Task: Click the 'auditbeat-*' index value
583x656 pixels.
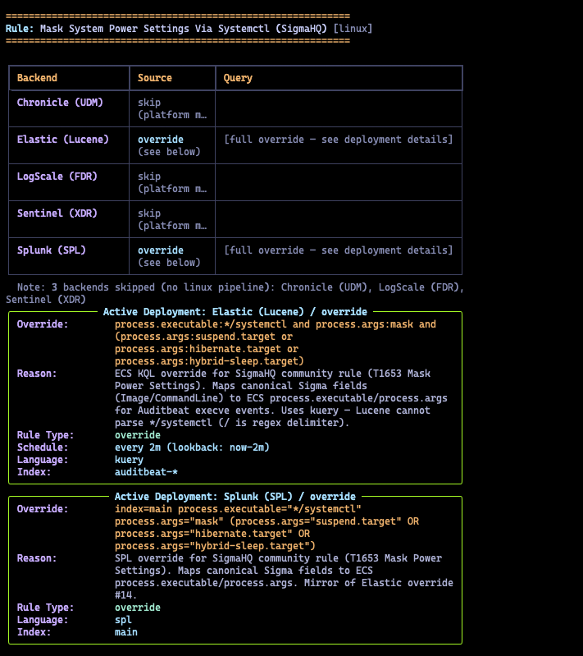Action: click(146, 472)
